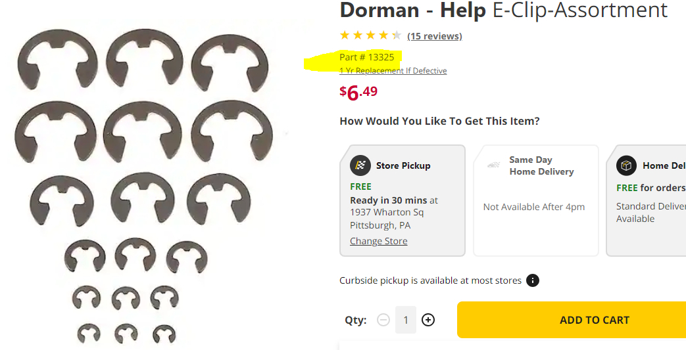The height and width of the screenshot is (350, 686).
Task: Open the 15 reviews link
Action: pos(434,36)
